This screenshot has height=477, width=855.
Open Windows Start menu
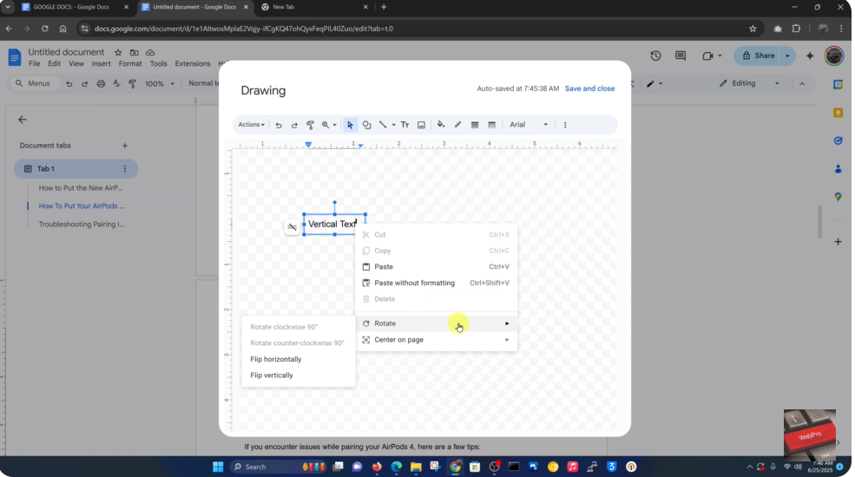tap(218, 467)
